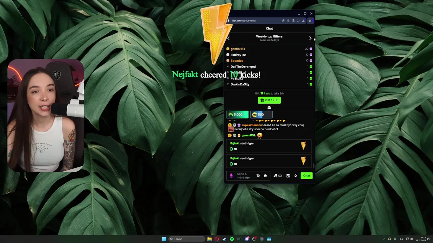Open kimirey_cz row in top gifters

point(269,55)
